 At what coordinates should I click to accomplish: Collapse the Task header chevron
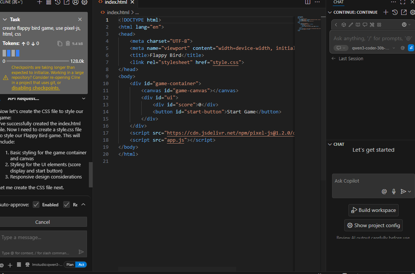click(x=5, y=19)
